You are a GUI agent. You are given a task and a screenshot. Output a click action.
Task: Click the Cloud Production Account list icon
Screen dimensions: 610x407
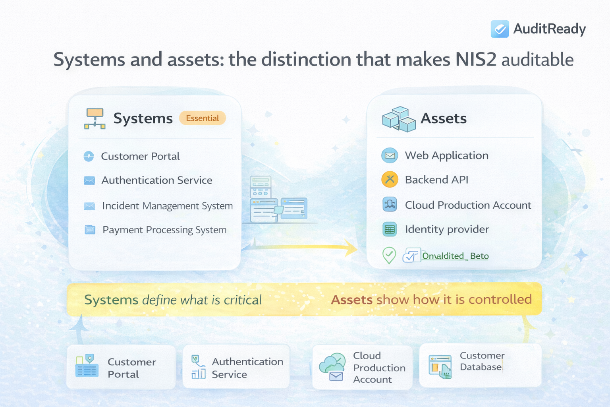[x=390, y=205]
